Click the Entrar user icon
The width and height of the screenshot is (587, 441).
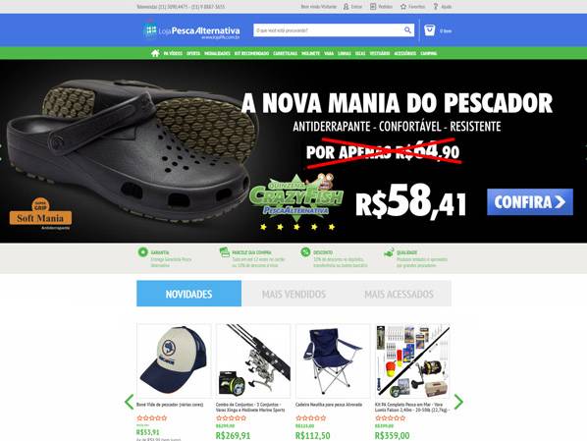click(346, 7)
